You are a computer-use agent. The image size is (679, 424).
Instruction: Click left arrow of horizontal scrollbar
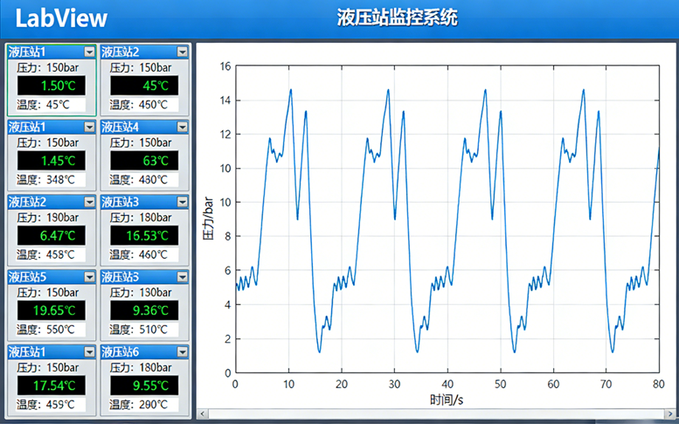click(x=203, y=414)
